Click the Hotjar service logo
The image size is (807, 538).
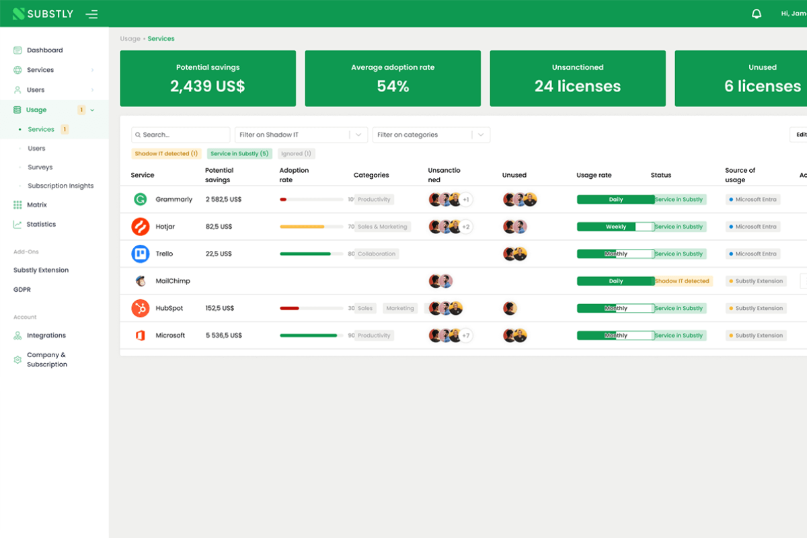[x=140, y=227]
